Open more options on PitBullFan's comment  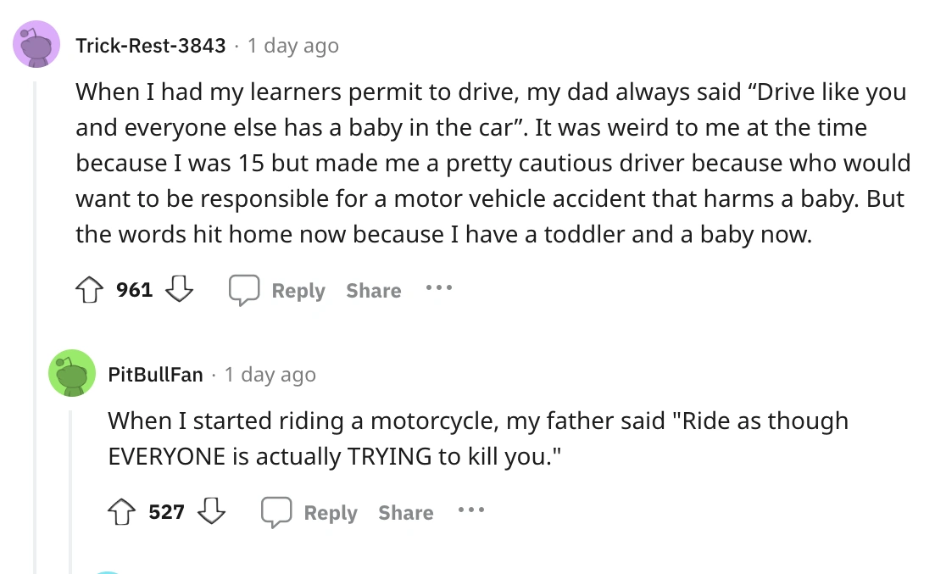click(x=471, y=511)
